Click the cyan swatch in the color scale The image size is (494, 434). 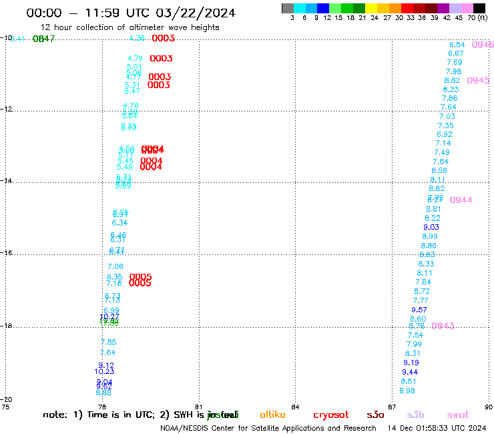tap(300, 8)
